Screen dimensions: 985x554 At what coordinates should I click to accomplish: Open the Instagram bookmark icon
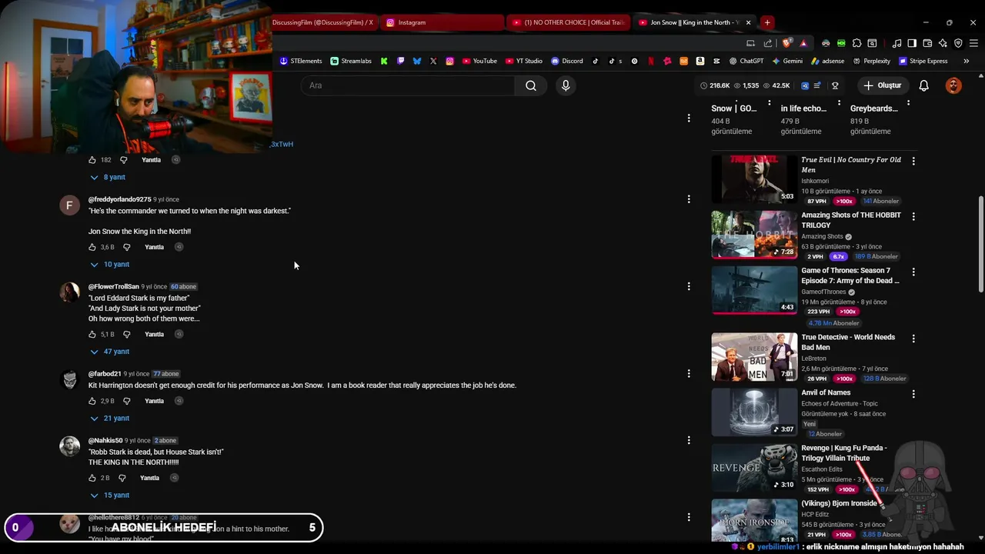tap(449, 61)
